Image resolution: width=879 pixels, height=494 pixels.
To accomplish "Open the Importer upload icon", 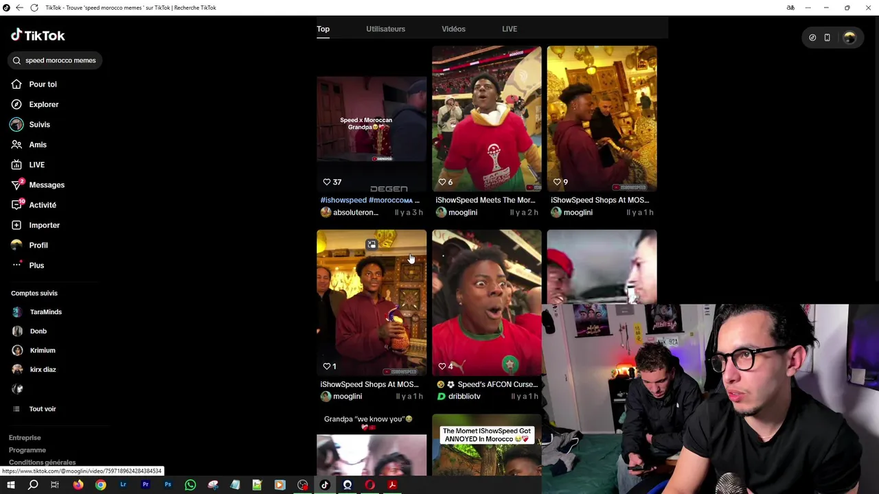I will click(16, 225).
